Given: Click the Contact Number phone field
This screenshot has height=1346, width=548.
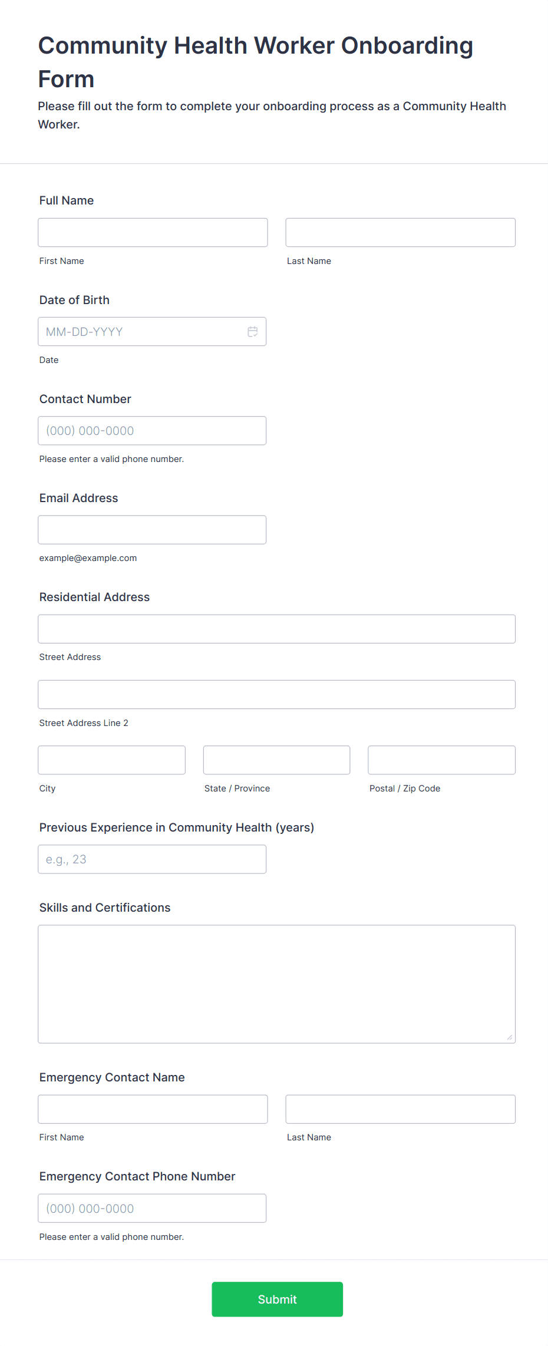Looking at the screenshot, I should coord(152,431).
